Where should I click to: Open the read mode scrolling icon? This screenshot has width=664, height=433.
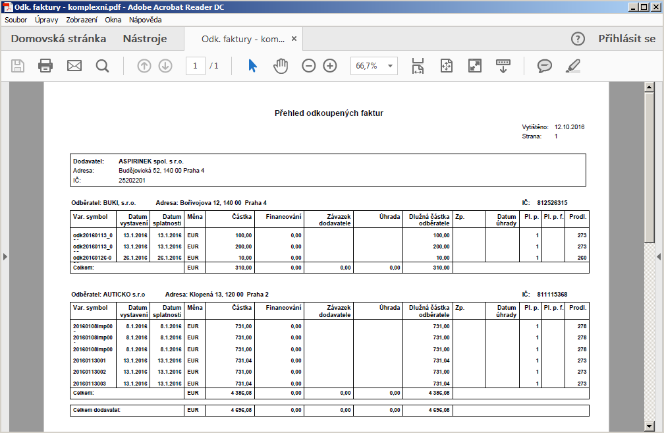point(503,66)
